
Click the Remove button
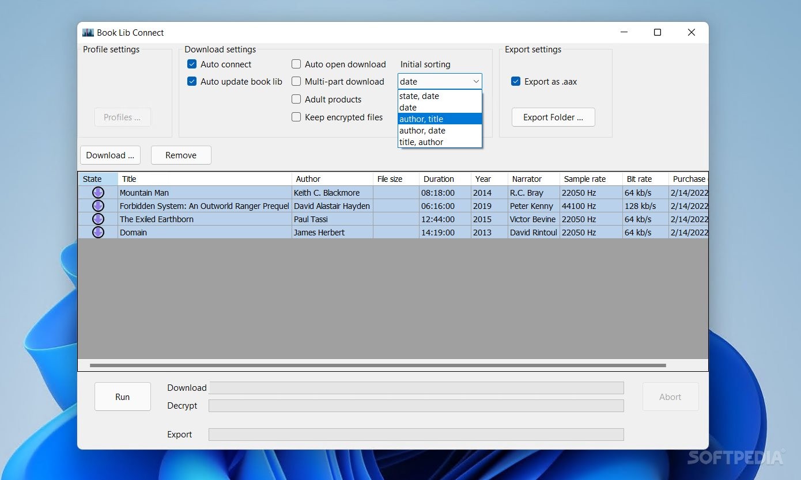(181, 155)
